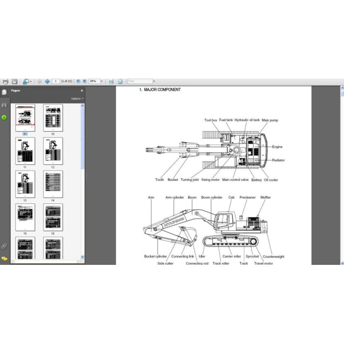Click the zoom in circular icon
This screenshot has width=344, height=344.
click(85, 81)
